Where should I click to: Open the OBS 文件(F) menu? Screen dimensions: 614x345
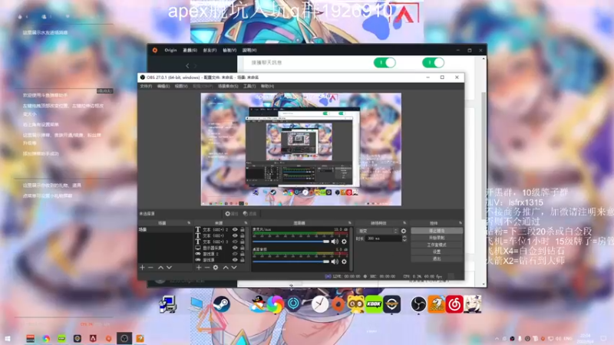tap(146, 86)
